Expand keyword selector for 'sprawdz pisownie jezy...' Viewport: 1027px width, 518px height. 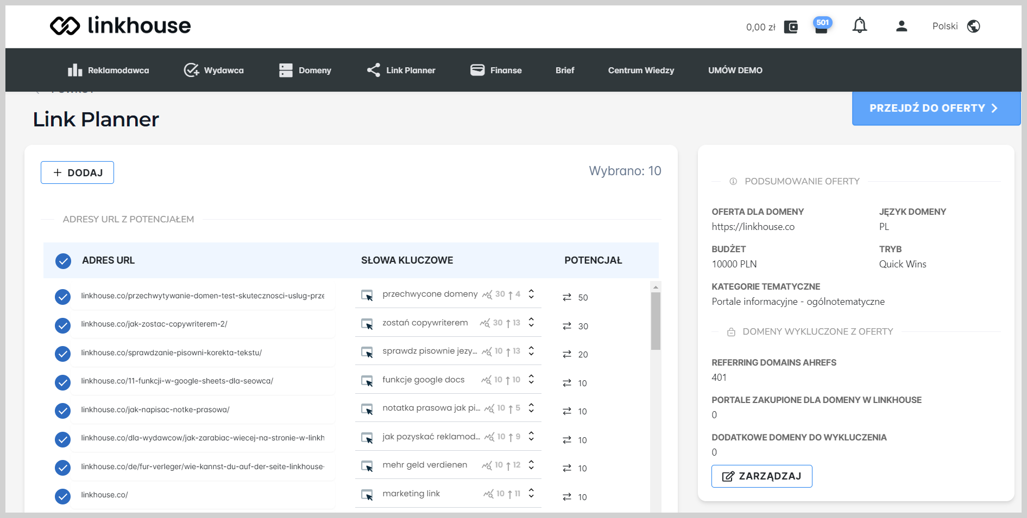tap(531, 351)
